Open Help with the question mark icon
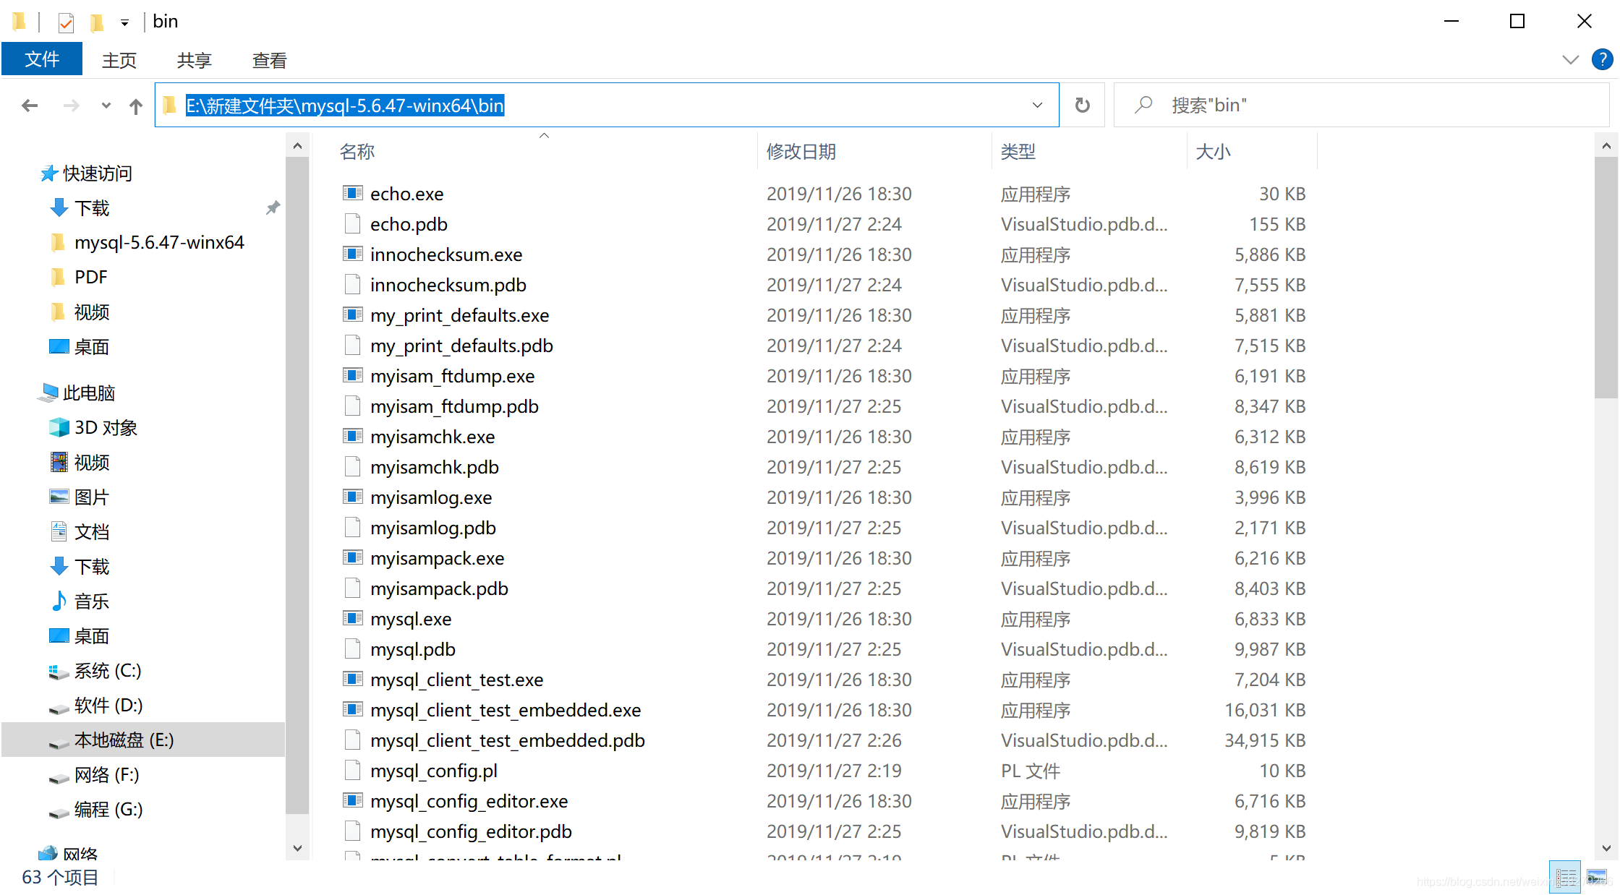The width and height of the screenshot is (1620, 895). tap(1602, 59)
